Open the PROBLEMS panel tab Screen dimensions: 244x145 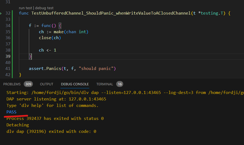[12, 84]
